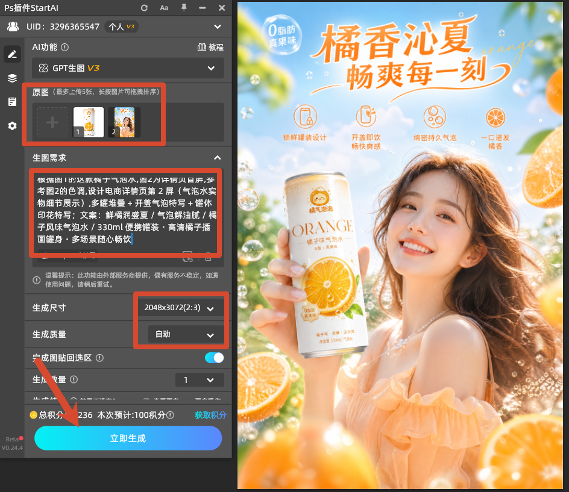Image resolution: width=569 pixels, height=492 pixels.
Task: Click the gold coin points icon
Action: [33, 415]
